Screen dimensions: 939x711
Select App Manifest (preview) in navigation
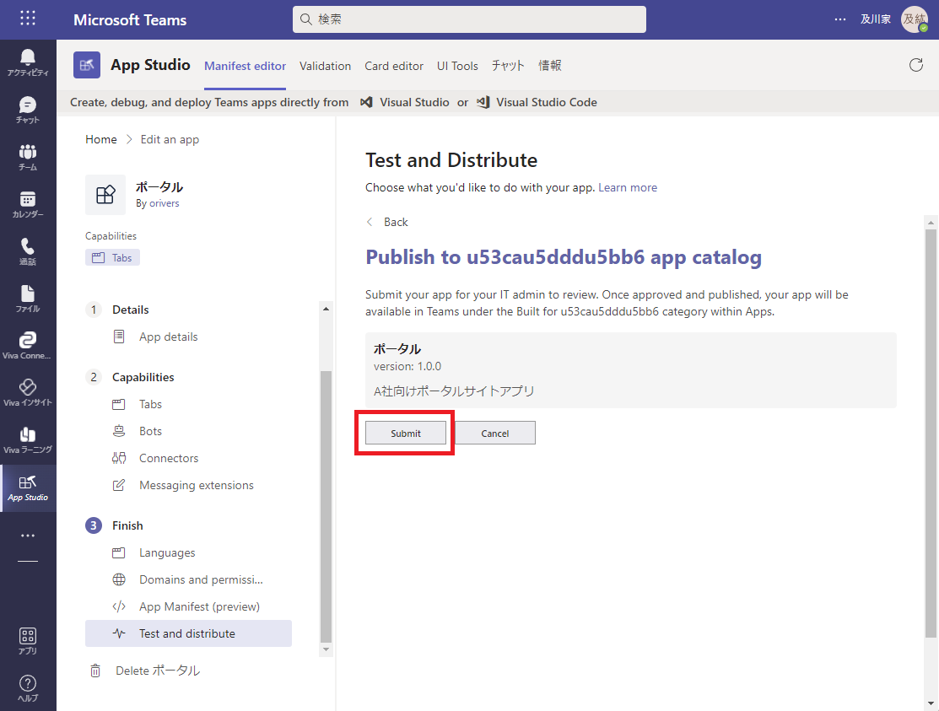click(199, 606)
